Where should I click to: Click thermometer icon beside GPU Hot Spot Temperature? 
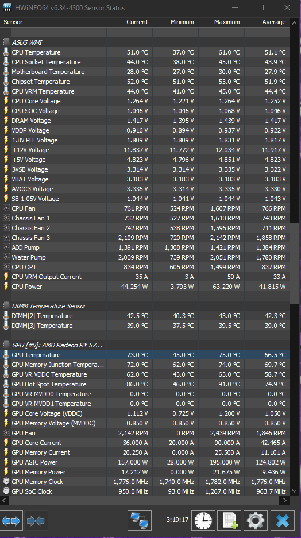(6, 384)
